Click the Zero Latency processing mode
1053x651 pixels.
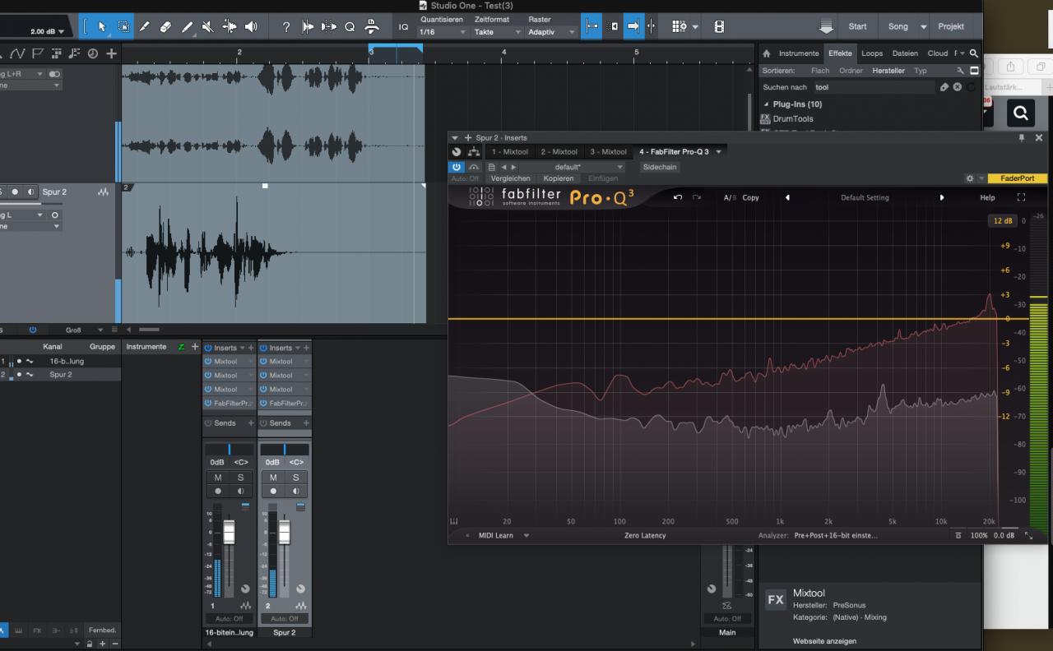(645, 535)
